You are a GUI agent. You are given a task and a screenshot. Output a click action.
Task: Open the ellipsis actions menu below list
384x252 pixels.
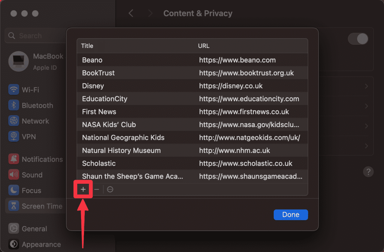click(x=110, y=189)
